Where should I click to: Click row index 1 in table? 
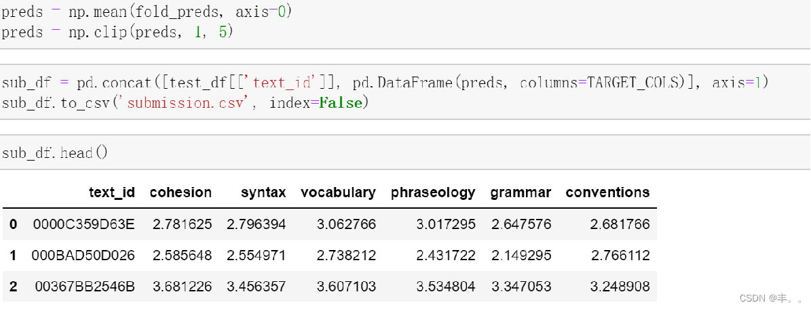[x=14, y=255]
